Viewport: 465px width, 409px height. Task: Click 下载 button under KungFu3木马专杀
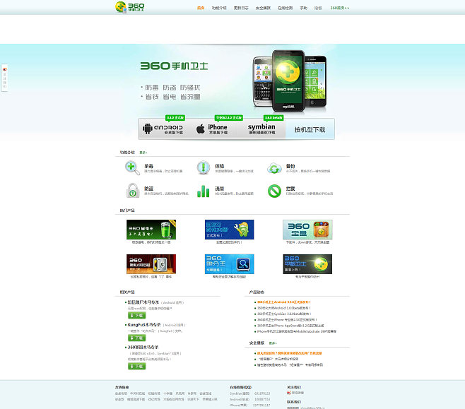(x=136, y=338)
